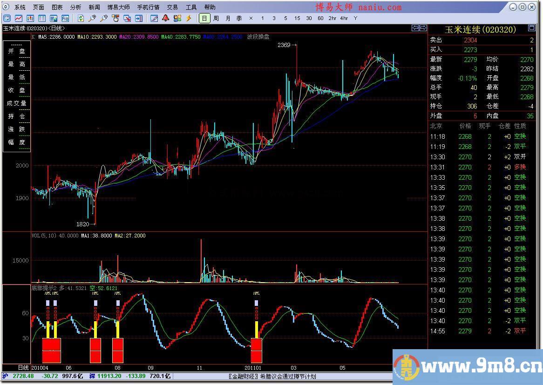
Task: Open the 分析 menu
Action: [75, 7]
